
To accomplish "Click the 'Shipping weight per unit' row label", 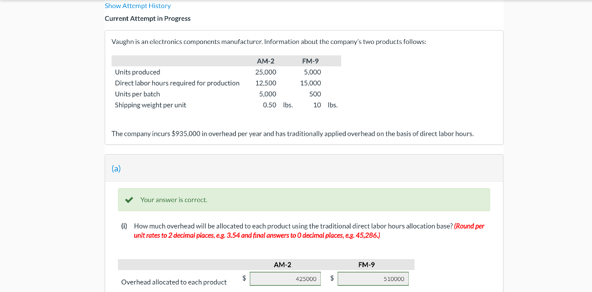I will [x=150, y=105].
